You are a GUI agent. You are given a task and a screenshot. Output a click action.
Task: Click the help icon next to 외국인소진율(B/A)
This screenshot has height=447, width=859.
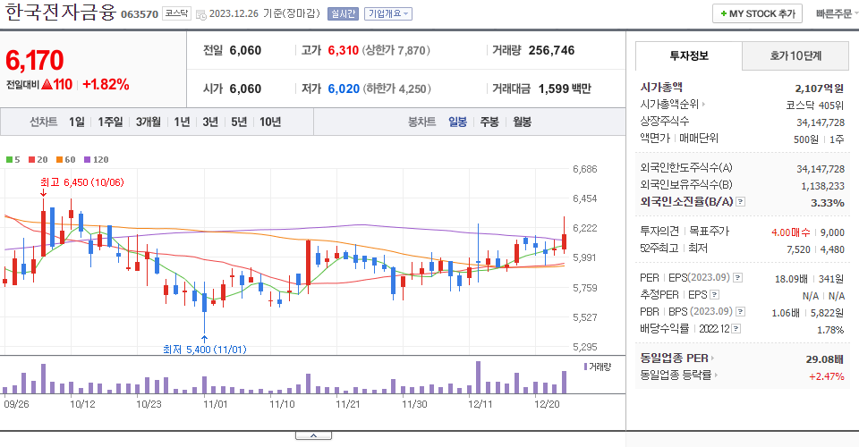[x=740, y=202]
